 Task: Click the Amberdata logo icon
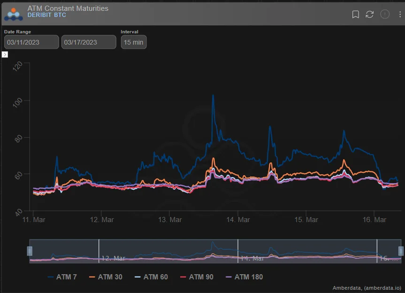tap(14, 14)
